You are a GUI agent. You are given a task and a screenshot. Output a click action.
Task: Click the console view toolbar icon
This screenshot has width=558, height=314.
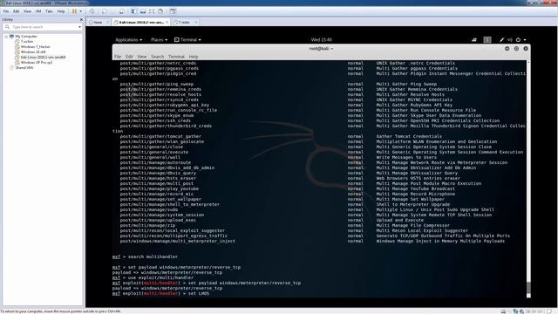[x=173, y=11]
